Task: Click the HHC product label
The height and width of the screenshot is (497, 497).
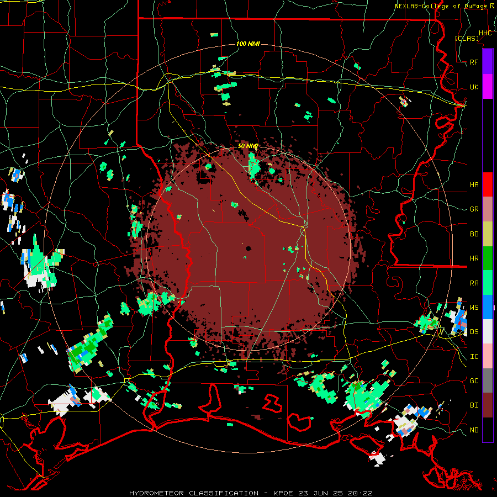Action: click(x=485, y=33)
